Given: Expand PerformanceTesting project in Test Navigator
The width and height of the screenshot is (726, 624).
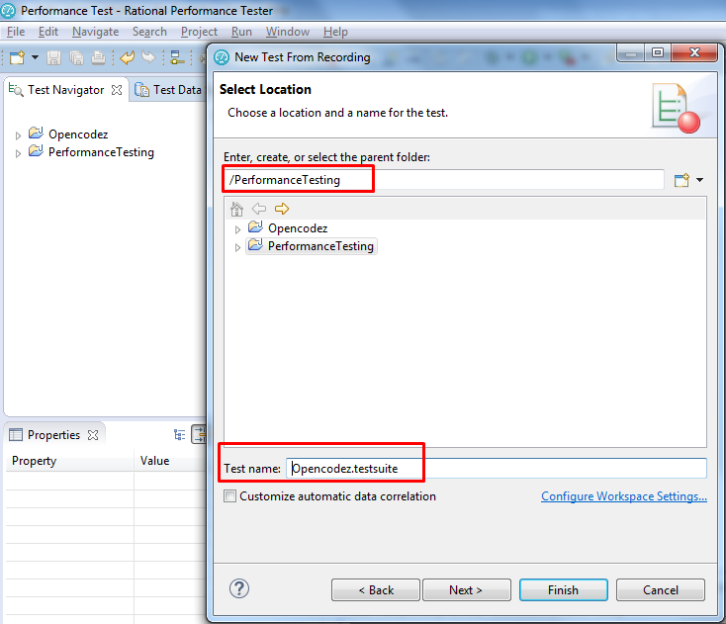Looking at the screenshot, I should [18, 153].
